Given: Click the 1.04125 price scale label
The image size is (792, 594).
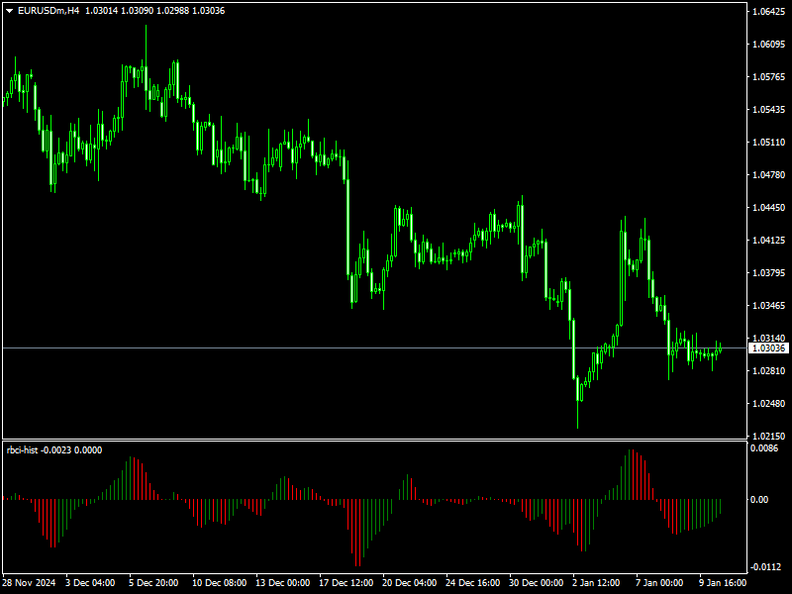Looking at the screenshot, I should click(x=769, y=240).
